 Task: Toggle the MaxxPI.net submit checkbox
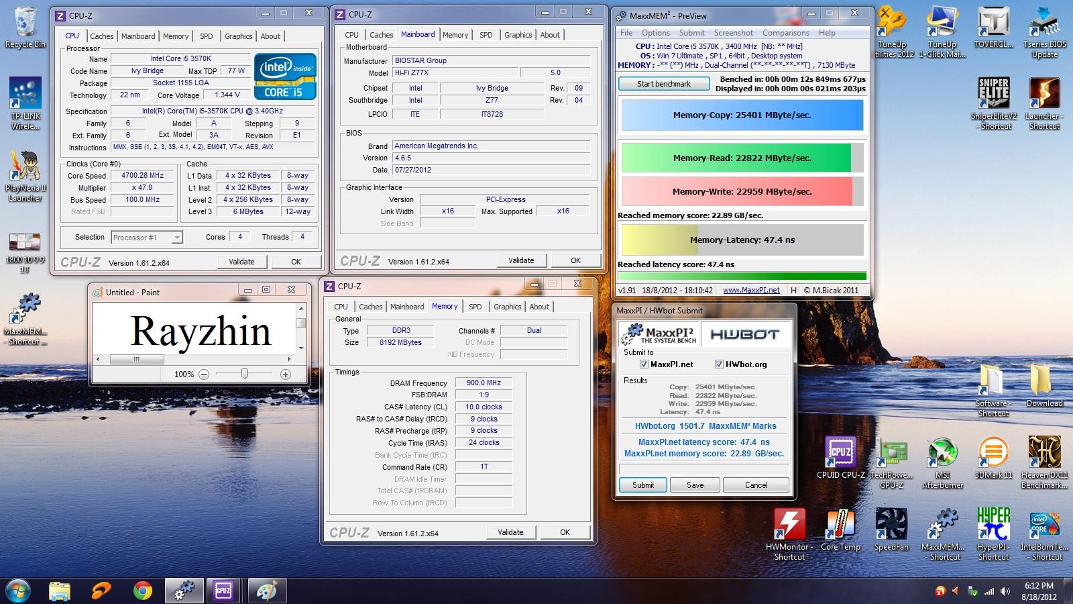644,364
